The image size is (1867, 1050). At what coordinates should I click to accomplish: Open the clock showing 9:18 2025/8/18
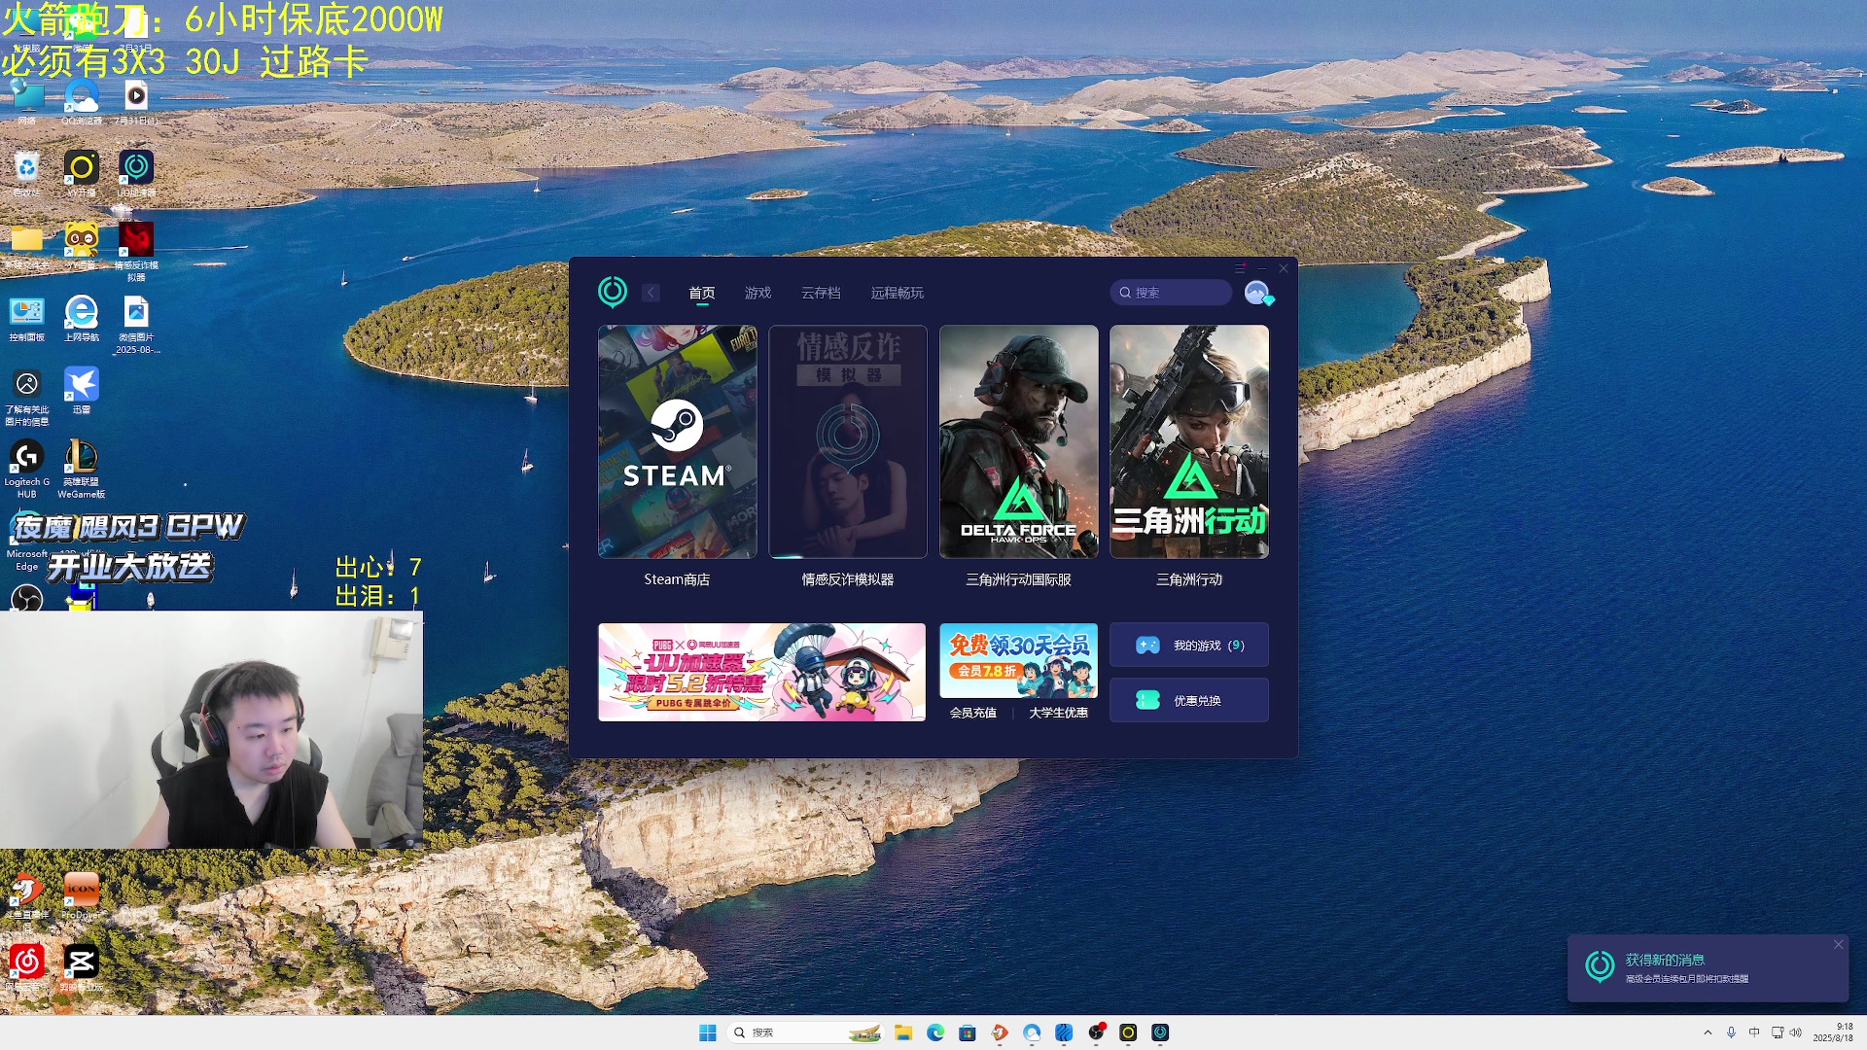[x=1834, y=1032]
